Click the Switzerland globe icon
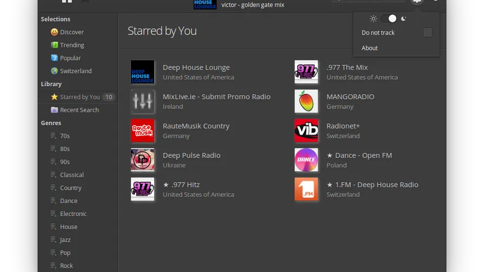This screenshot has width=484, height=272. (x=55, y=71)
